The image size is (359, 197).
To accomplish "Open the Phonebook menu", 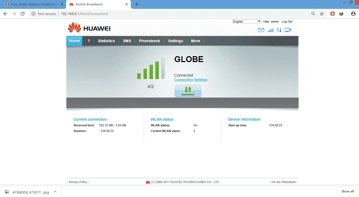I will point(149,41).
